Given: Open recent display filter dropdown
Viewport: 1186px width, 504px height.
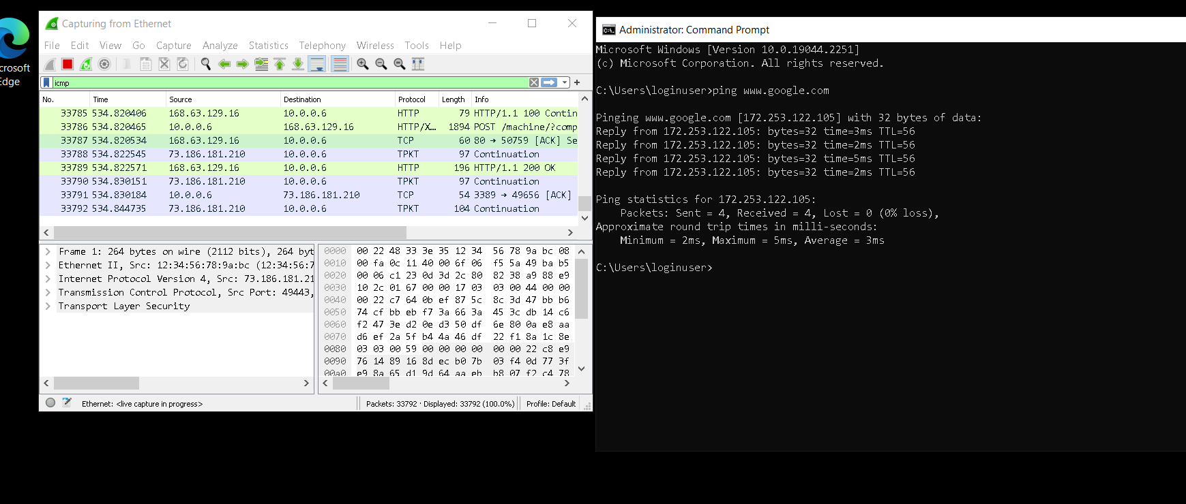Looking at the screenshot, I should [565, 82].
